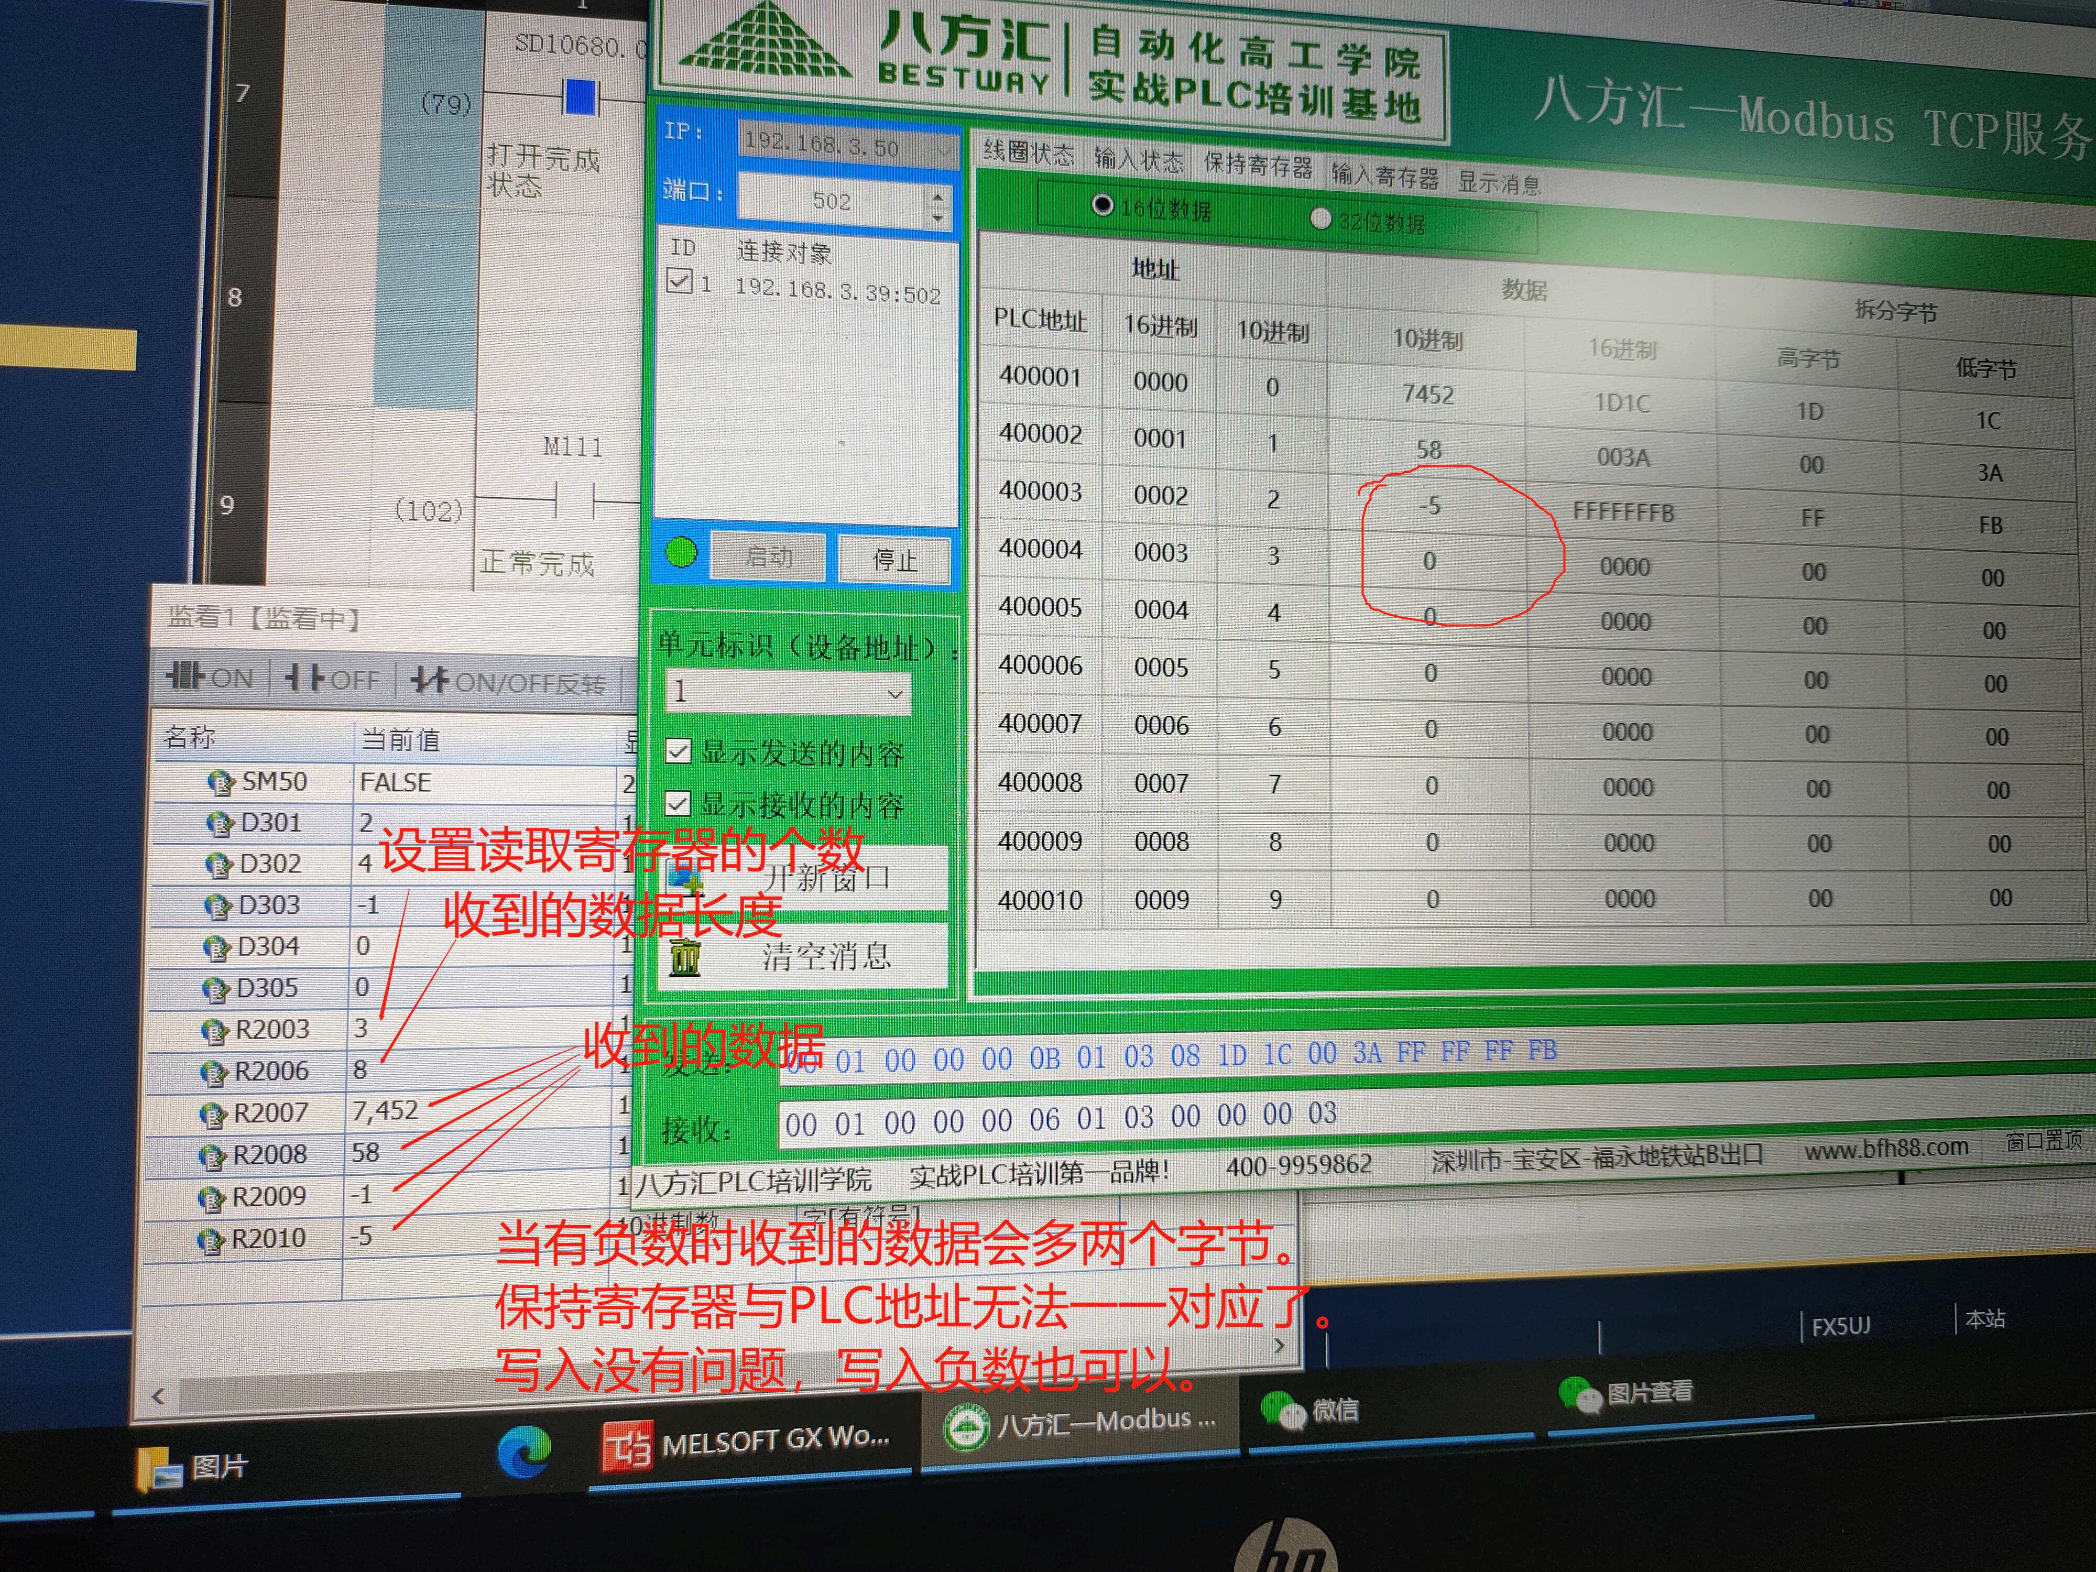2096x1572 pixels.
Task: Increase the 端口 port spinner value
Action: 937,197
